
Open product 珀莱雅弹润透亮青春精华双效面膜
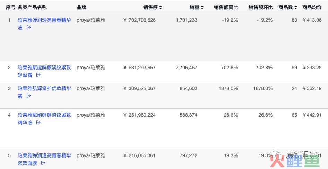tap(44, 155)
